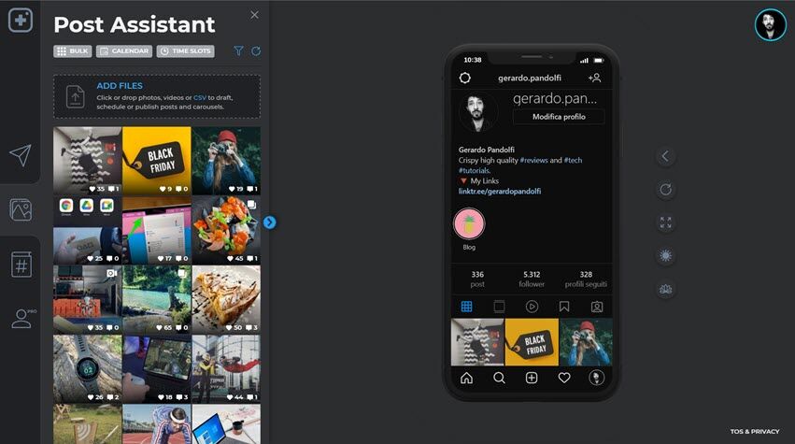Click the lotus zen mode icon
Viewport: 795px width, 444px height.
(x=665, y=289)
